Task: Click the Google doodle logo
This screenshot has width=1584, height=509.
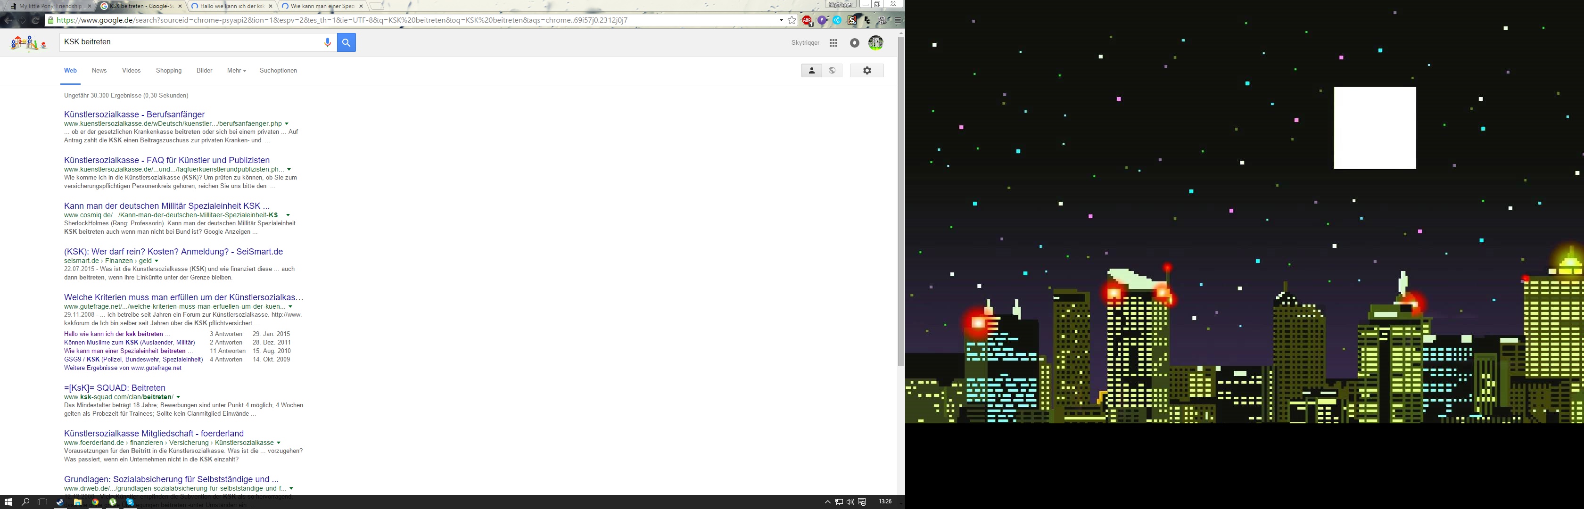Action: [29, 43]
